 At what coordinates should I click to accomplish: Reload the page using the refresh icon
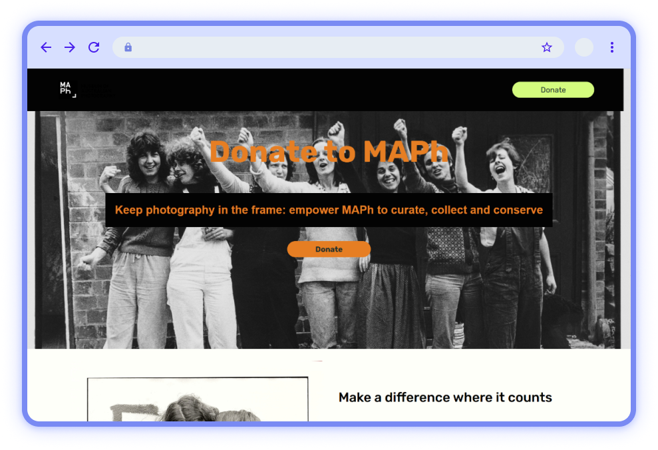[94, 47]
